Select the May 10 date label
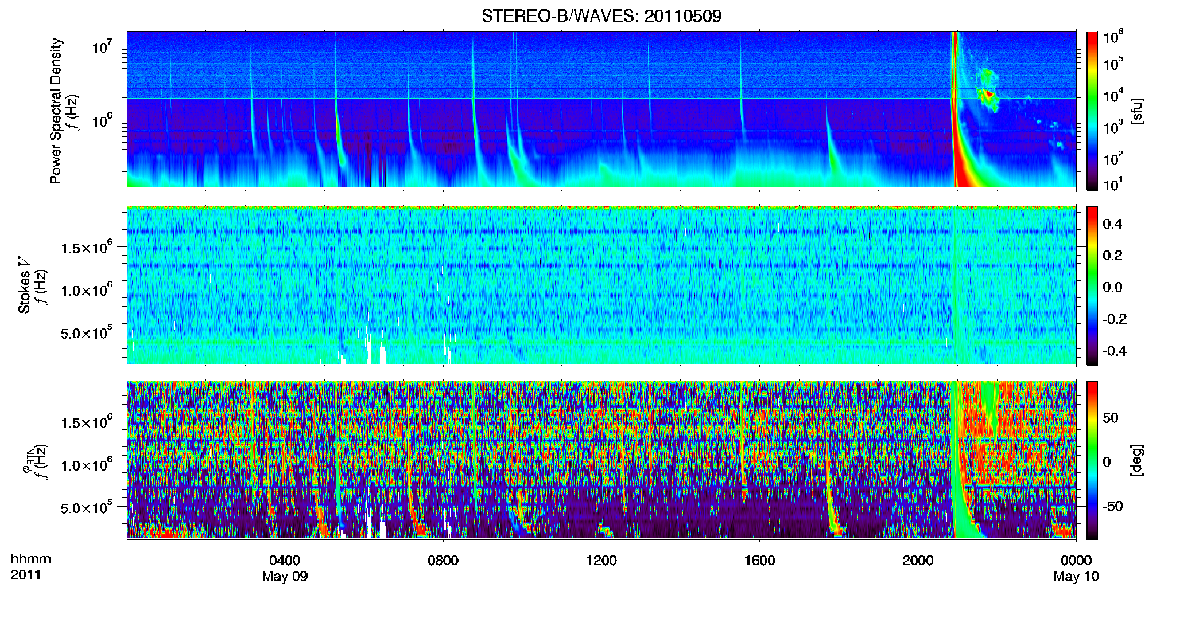1203x619 pixels. pyautogui.click(x=1076, y=577)
